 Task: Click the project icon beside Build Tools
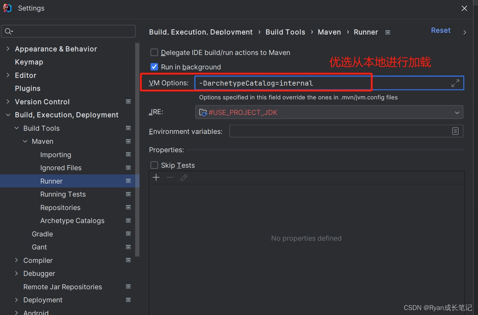(x=129, y=128)
